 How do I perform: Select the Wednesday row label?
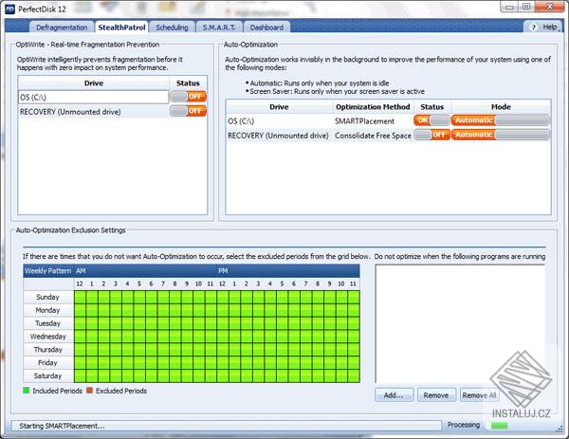click(x=48, y=337)
